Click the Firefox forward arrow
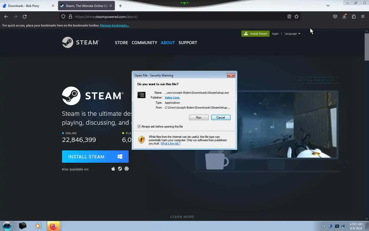This screenshot has height=231, width=369. 15,17
